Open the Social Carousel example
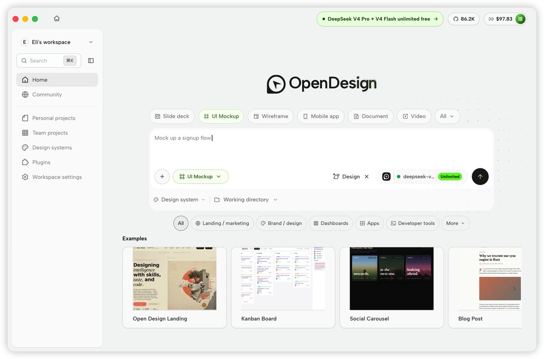This screenshot has height=359, width=544. point(391,287)
